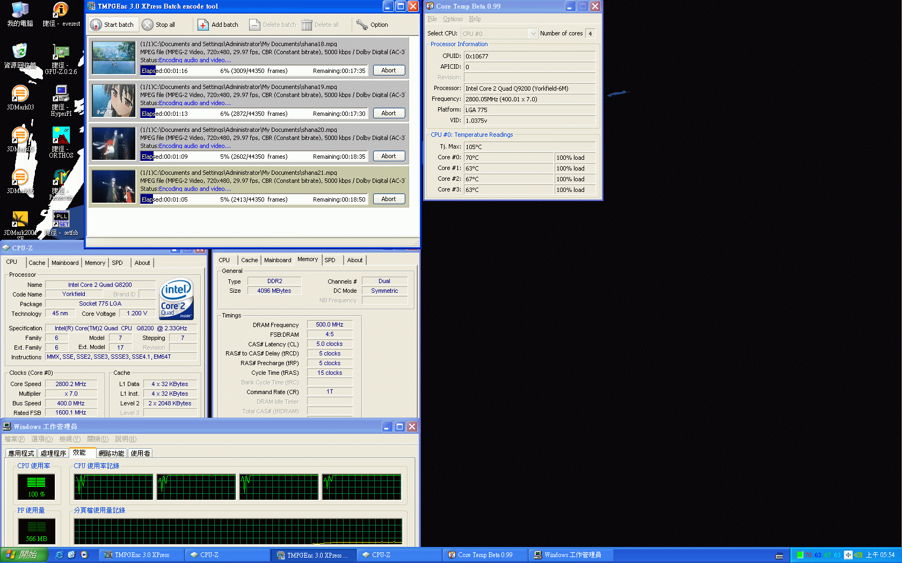Click the shana19.mpg encoding progress bar
This screenshot has height=563, width=902.
254,113
